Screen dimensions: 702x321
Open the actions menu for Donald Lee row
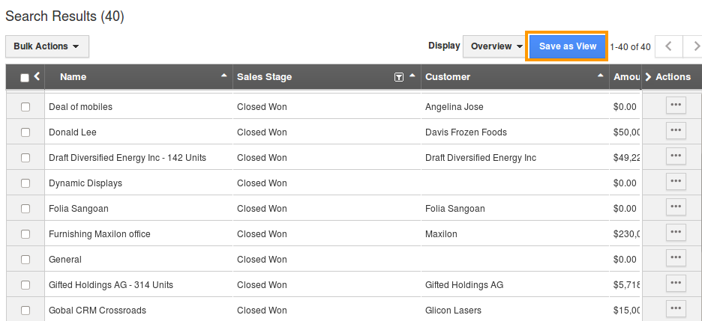(x=676, y=131)
